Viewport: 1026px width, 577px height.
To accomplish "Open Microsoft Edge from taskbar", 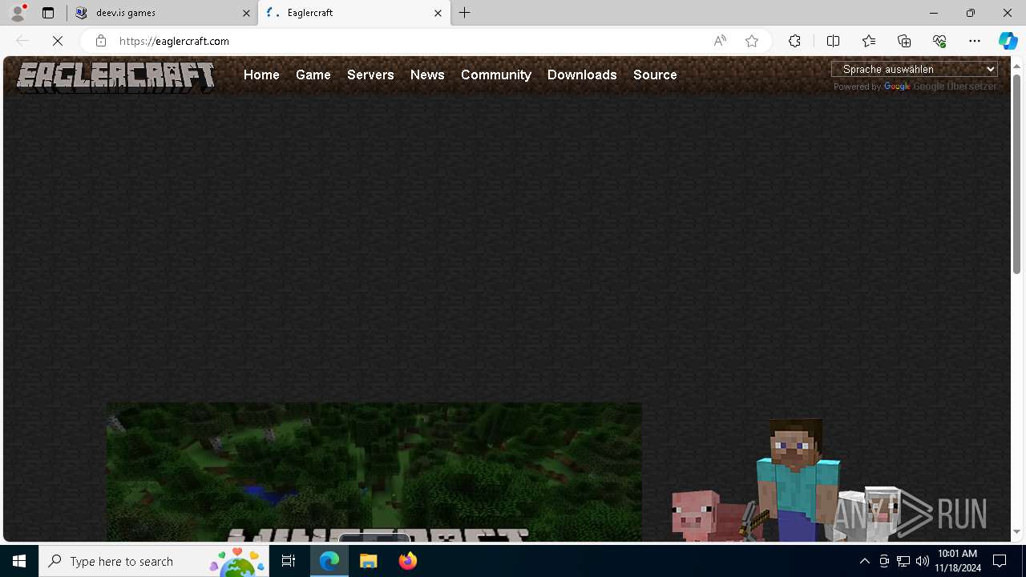I will (329, 561).
